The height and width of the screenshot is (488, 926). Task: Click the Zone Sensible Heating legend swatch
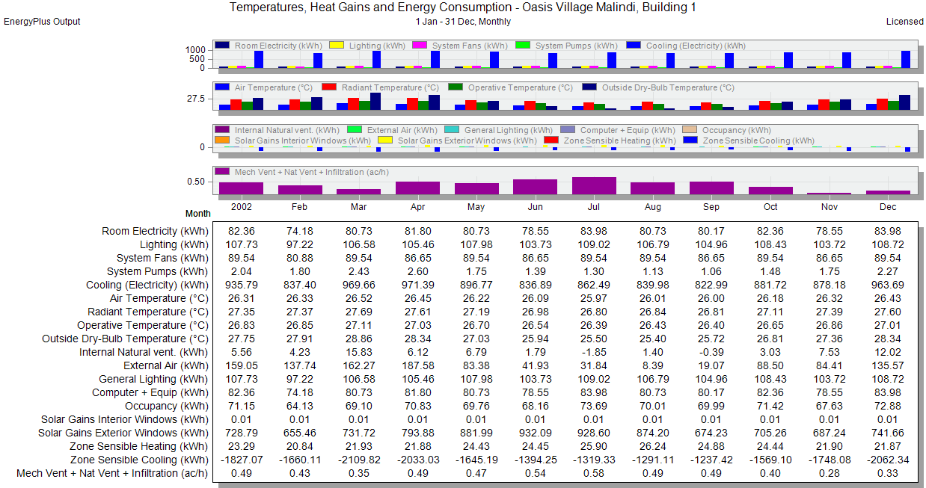coord(551,140)
